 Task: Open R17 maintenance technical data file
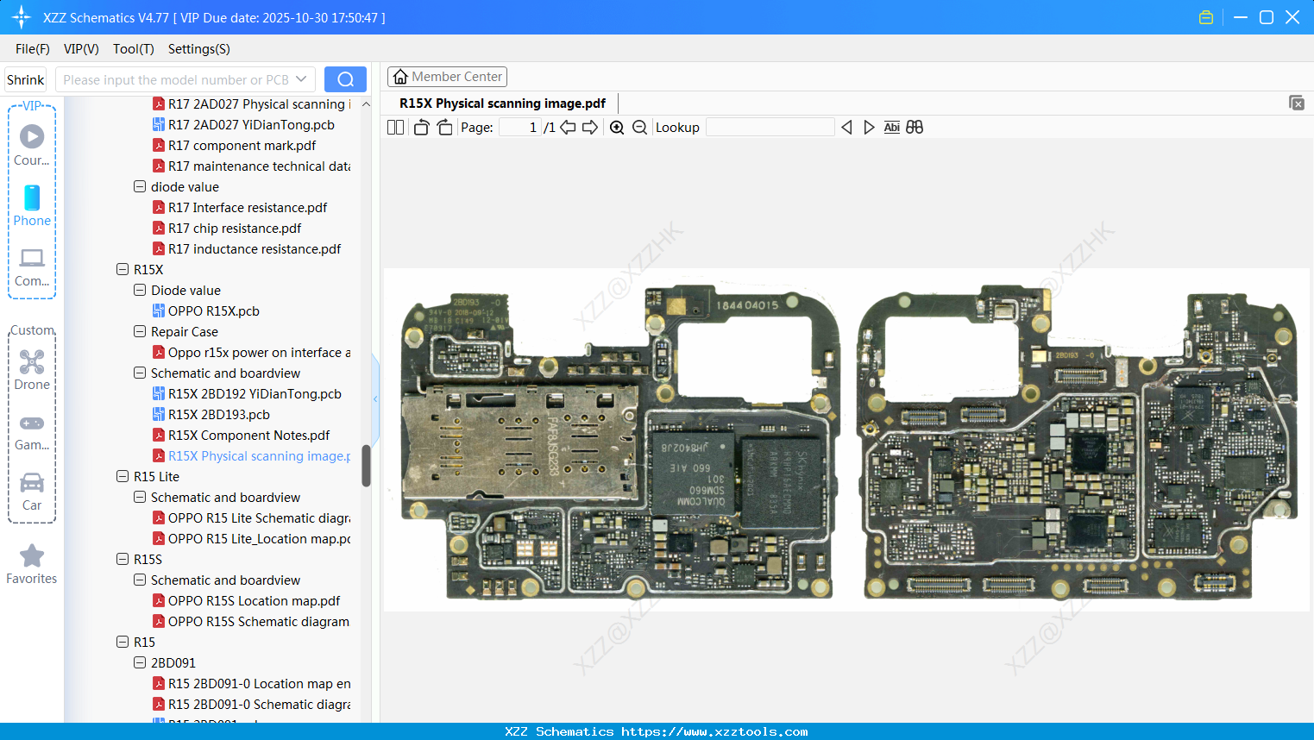[x=251, y=166]
